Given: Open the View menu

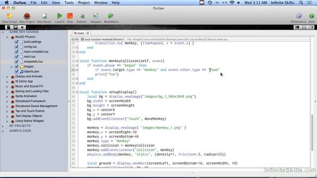Looking at the screenshot, I should point(56,2).
